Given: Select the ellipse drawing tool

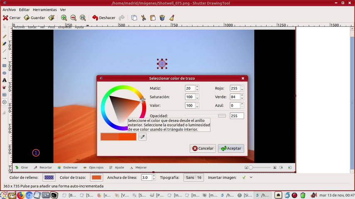Looking at the screenshot, I should 4,73.
